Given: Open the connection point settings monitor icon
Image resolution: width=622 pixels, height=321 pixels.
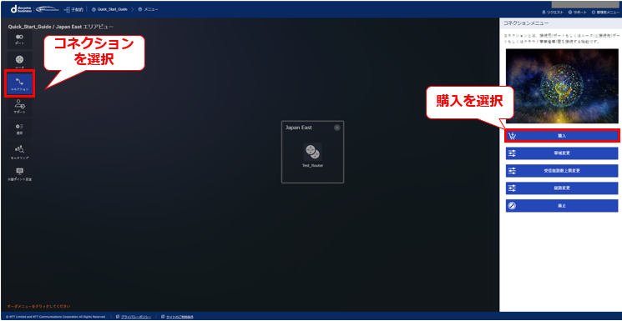Looking at the screenshot, I should tap(19, 174).
